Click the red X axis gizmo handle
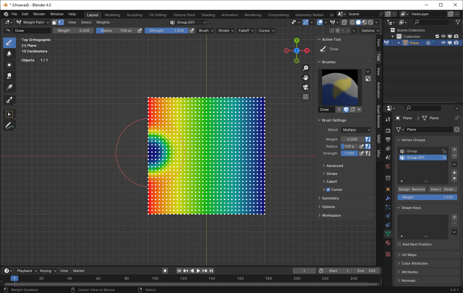 [x=307, y=51]
